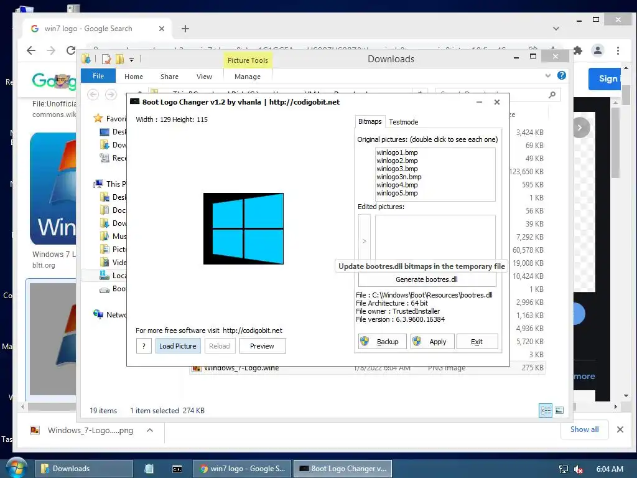637x478 pixels.
Task: Click Generate bootres.dll button
Action: [x=427, y=279]
